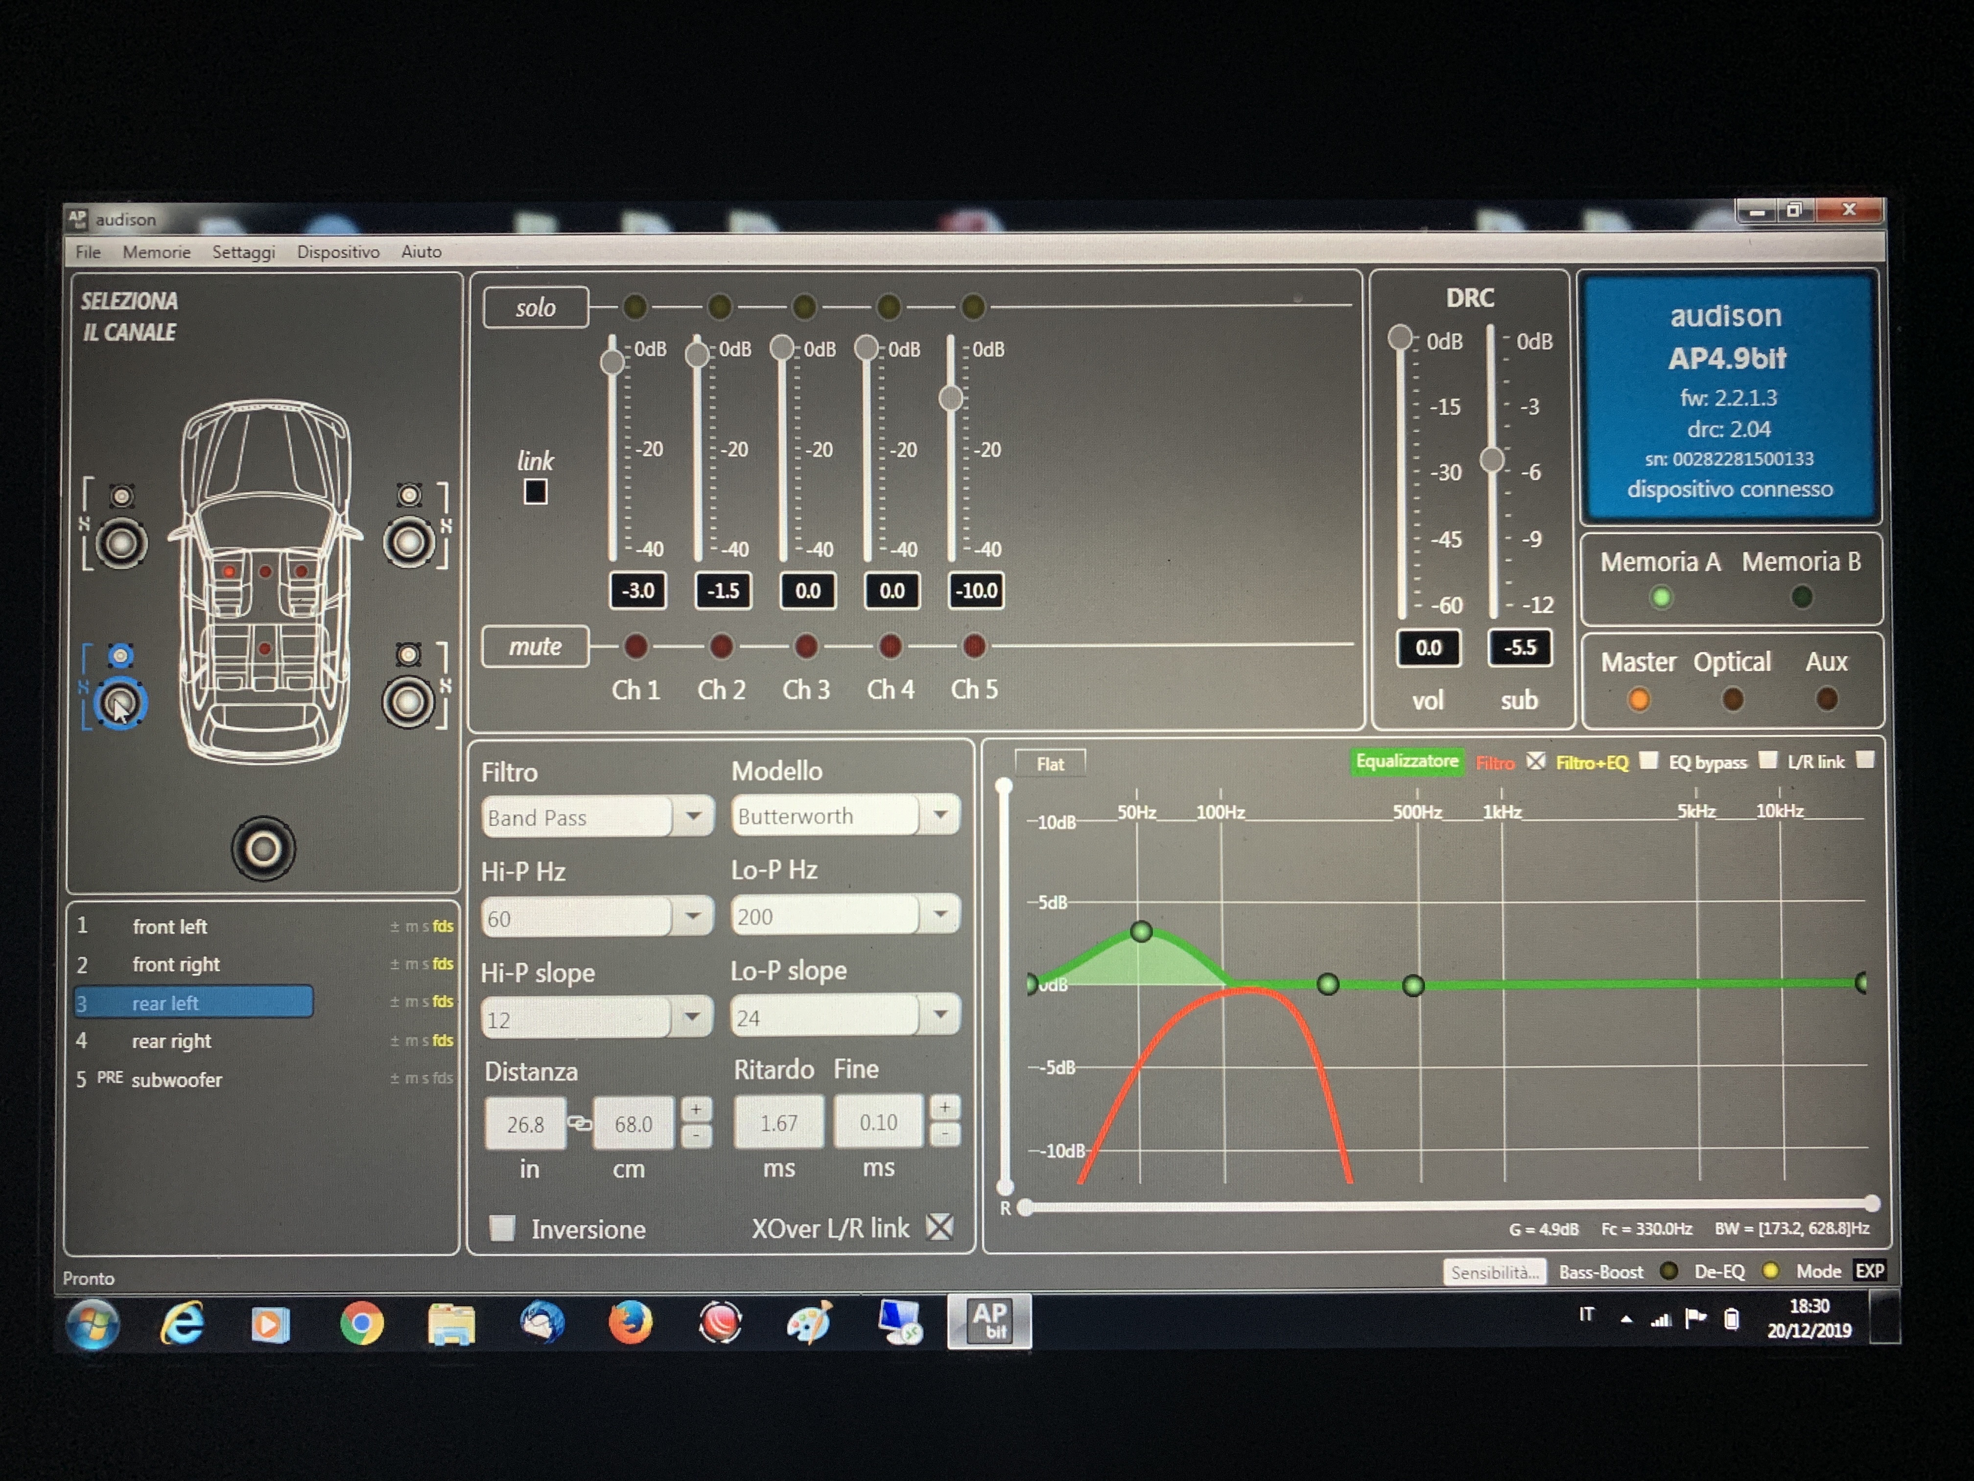Select the rear left tweeter speaker icon
The width and height of the screenshot is (1974, 1481).
pyautogui.click(x=121, y=656)
